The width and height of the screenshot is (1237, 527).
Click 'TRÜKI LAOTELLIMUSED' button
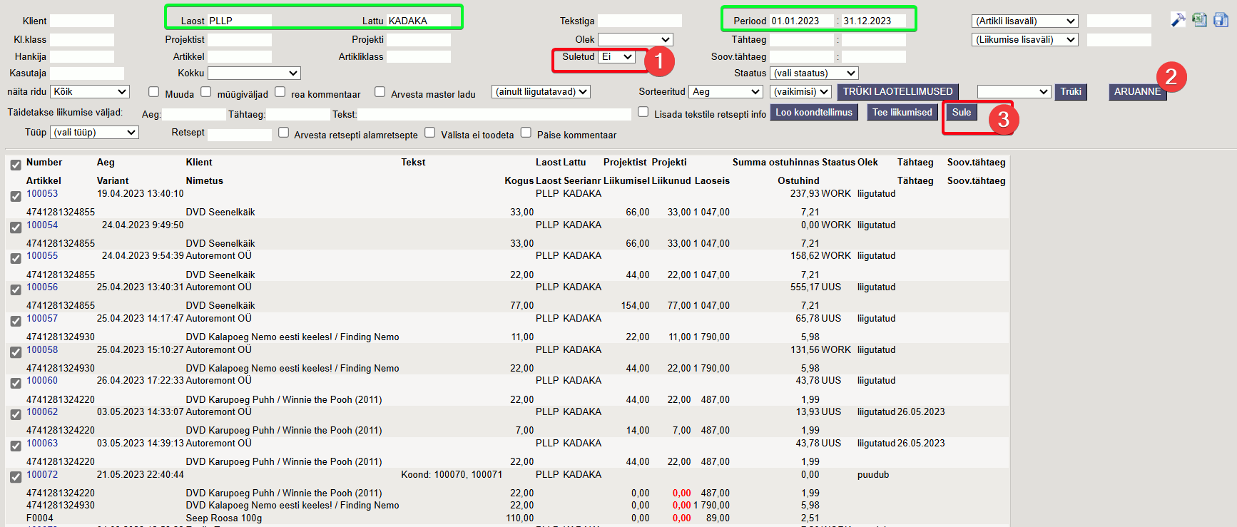coord(897,92)
